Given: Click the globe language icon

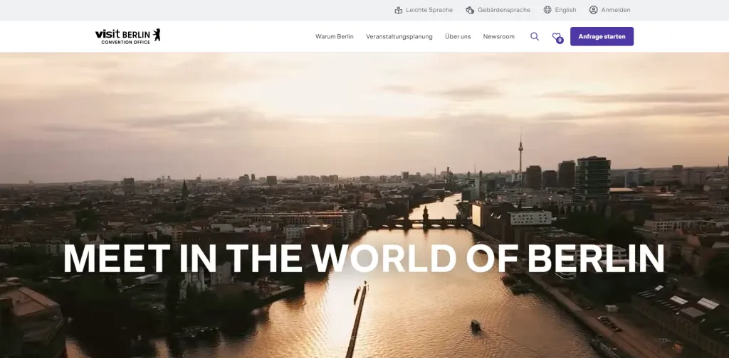Looking at the screenshot, I should (547, 10).
